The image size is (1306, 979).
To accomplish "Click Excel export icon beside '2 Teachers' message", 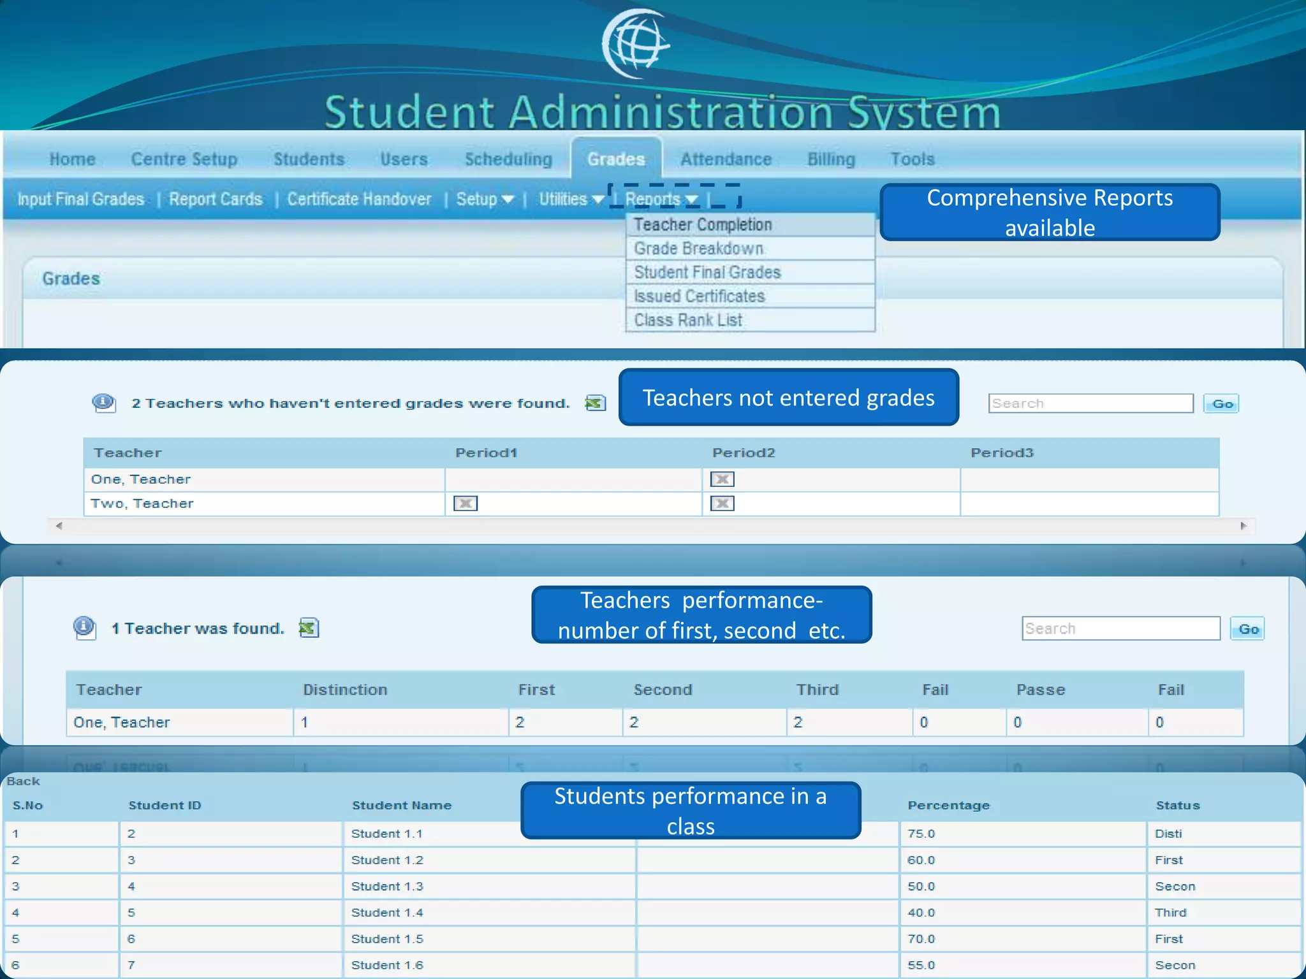I will (595, 403).
